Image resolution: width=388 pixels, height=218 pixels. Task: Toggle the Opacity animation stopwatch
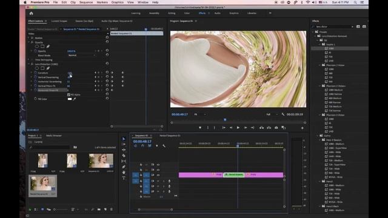click(x=35, y=51)
